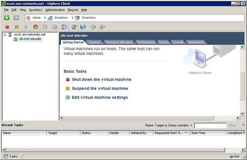This screenshot has width=247, height=160.
Task: Click the grey forward navigation arrow
Action: pos(16,18)
